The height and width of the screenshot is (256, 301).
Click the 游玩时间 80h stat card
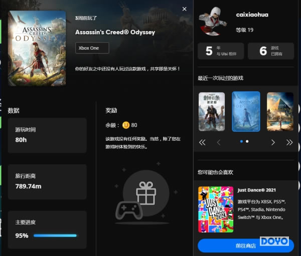(47, 135)
